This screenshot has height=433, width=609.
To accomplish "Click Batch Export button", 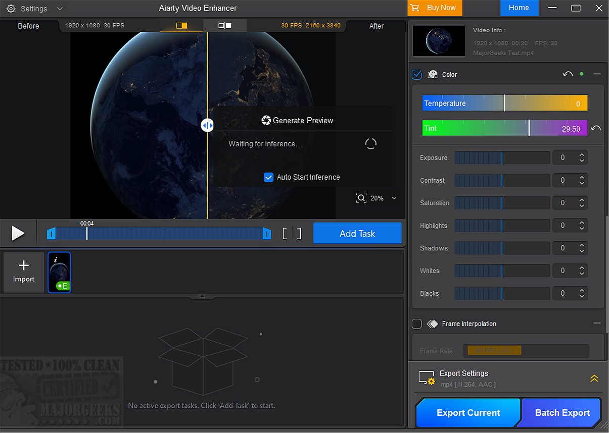I will [x=562, y=412].
